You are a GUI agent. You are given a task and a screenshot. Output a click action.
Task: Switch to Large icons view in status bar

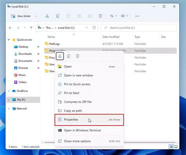[x=176, y=147]
